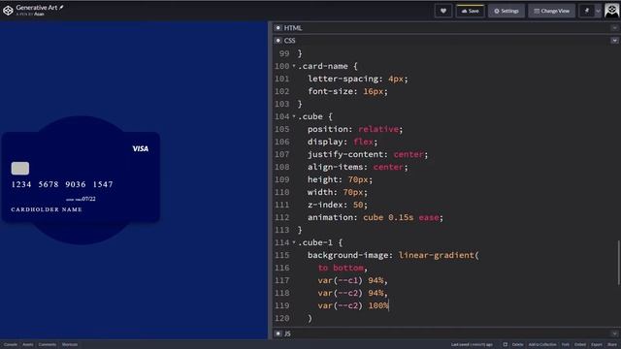Screen dimensions: 621x349
Task: Click the 'var(--c1) 94%,' line
Action: click(x=352, y=280)
